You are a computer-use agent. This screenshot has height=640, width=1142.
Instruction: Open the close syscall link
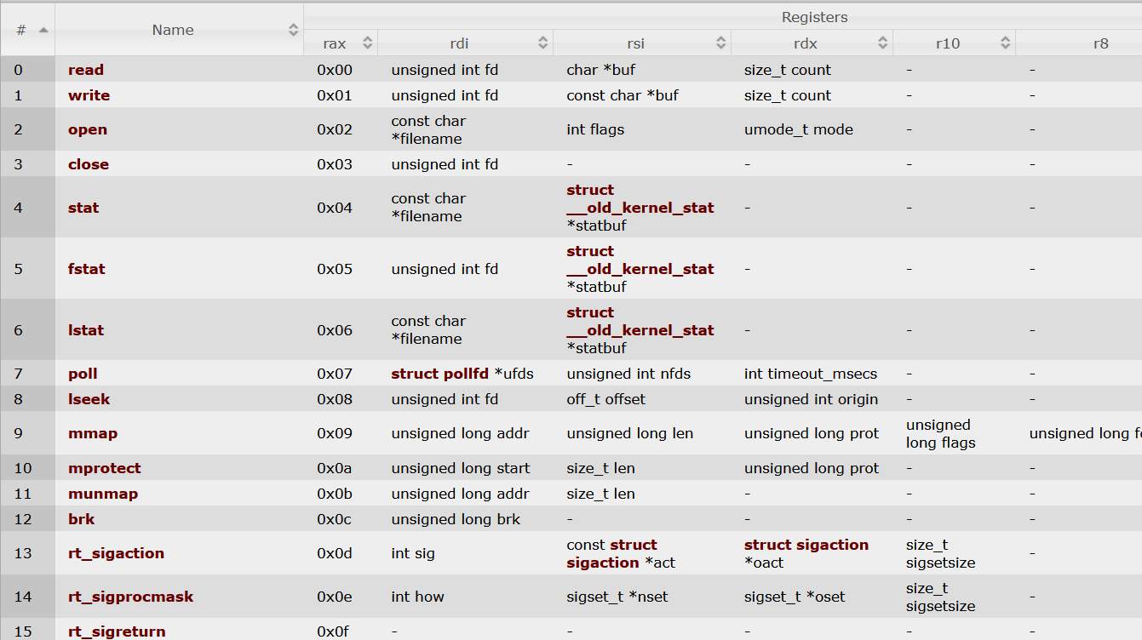89,164
